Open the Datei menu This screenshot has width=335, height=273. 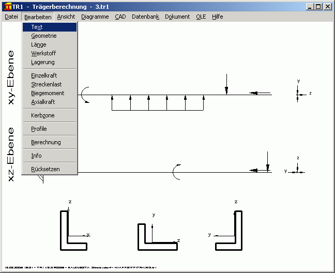[x=11, y=17]
